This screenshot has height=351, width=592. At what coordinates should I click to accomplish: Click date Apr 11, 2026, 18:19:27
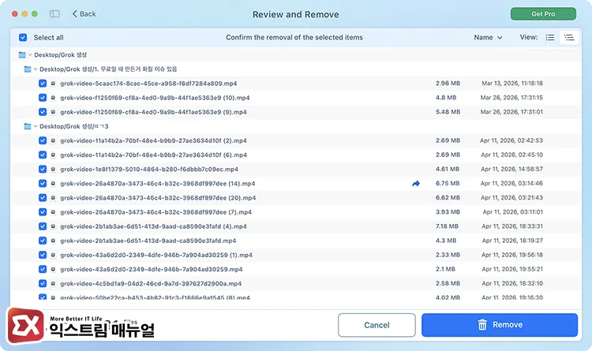(512, 241)
